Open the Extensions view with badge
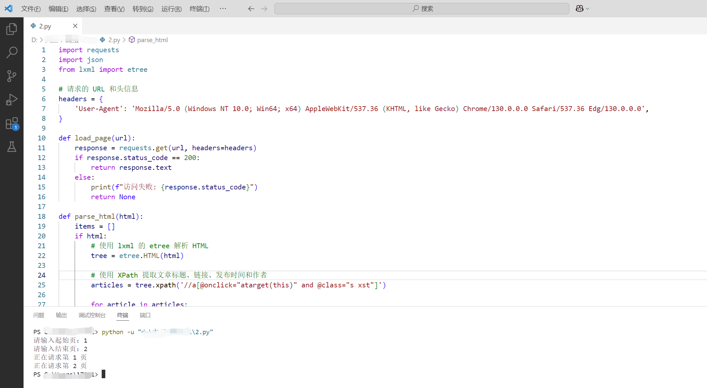The height and width of the screenshot is (388, 707). coord(12,124)
